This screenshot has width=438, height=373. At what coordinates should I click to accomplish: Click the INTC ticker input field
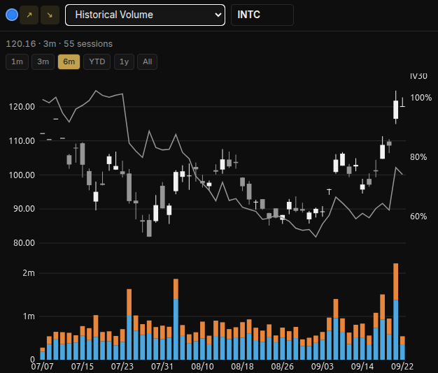tap(262, 15)
